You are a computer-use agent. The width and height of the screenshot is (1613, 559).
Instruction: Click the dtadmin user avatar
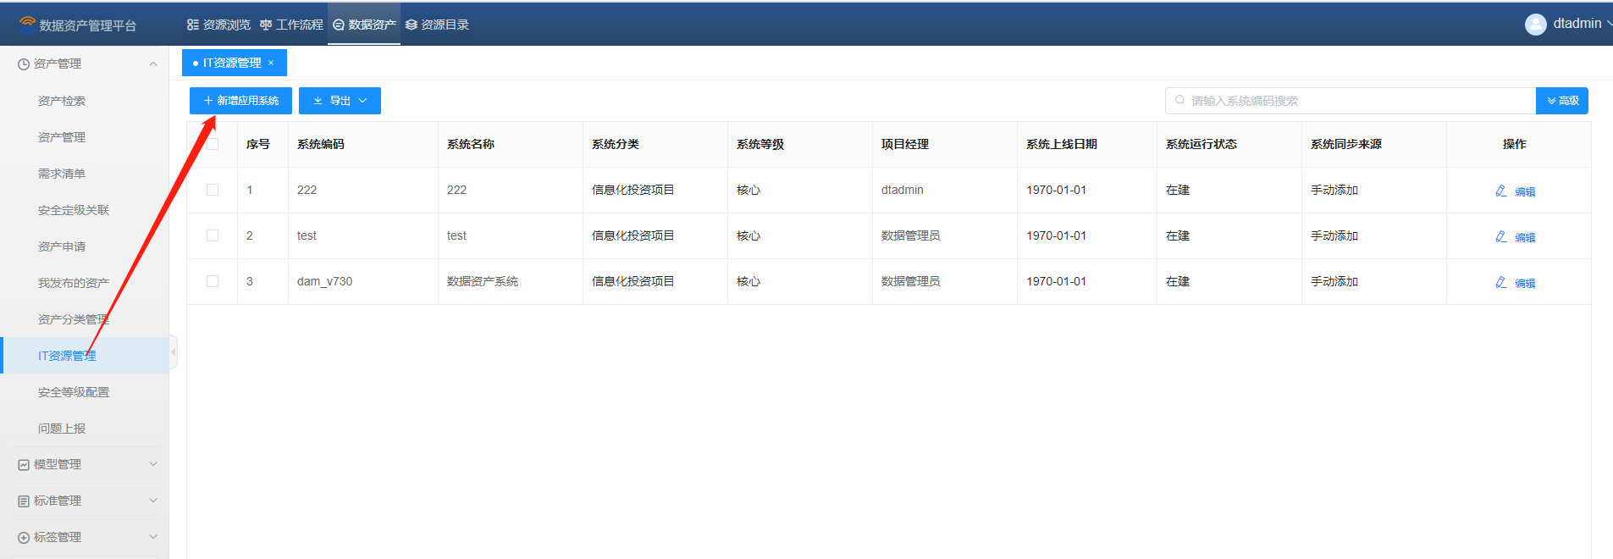click(1535, 25)
